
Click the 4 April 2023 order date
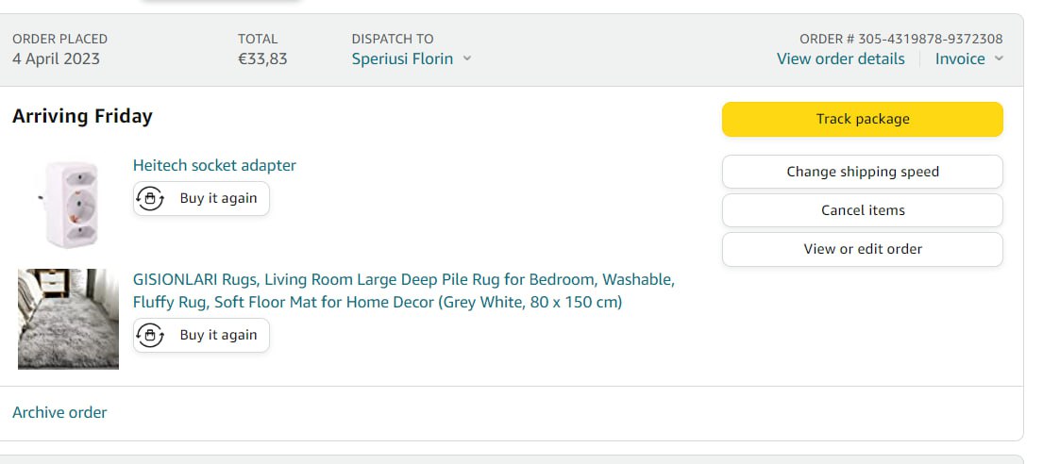[56, 58]
